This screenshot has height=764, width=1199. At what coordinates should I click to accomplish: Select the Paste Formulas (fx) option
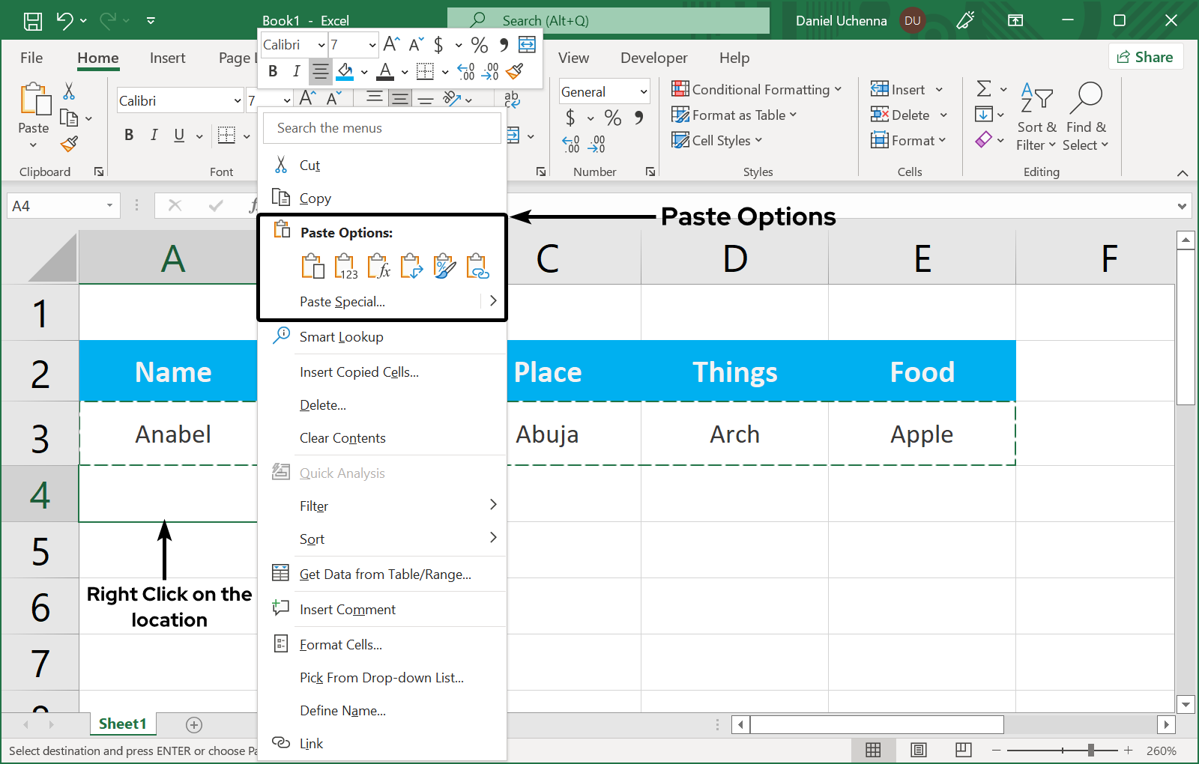coord(378,267)
